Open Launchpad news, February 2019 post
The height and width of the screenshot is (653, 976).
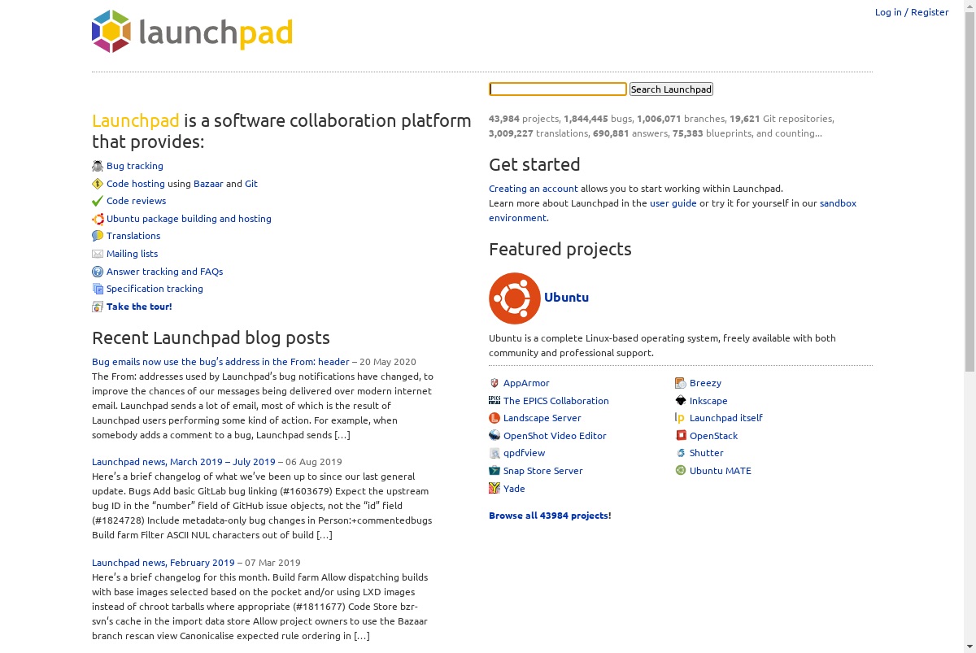tap(163, 563)
